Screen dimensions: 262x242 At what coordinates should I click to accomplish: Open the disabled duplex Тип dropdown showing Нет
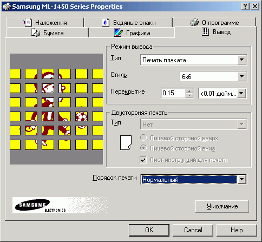click(193, 124)
